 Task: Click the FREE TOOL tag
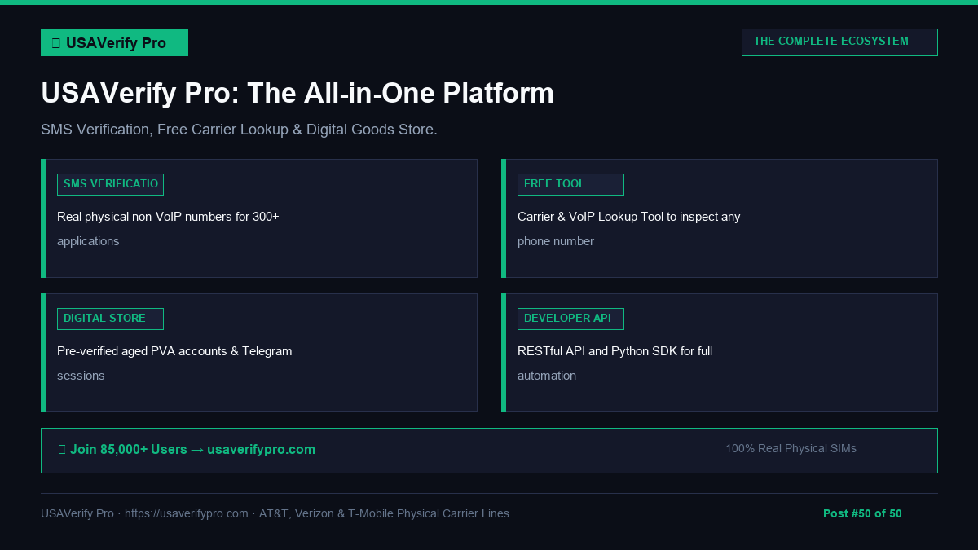tap(570, 184)
